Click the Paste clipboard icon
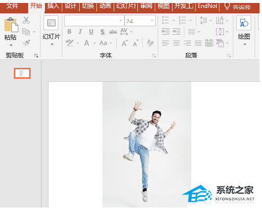Image resolution: width=262 pixels, height=208 pixels. coord(11,25)
